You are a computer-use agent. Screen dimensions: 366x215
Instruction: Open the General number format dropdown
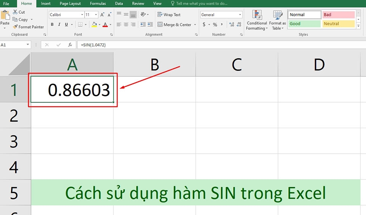[x=240, y=15]
